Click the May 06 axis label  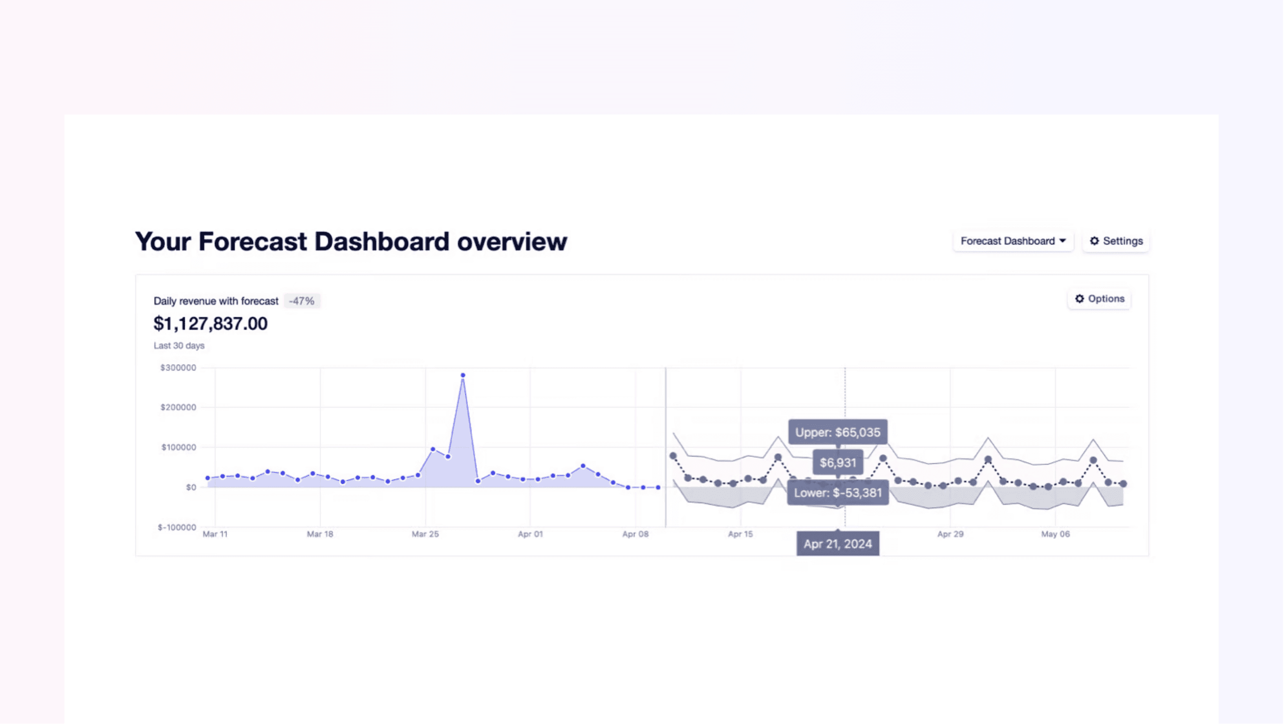1055,534
